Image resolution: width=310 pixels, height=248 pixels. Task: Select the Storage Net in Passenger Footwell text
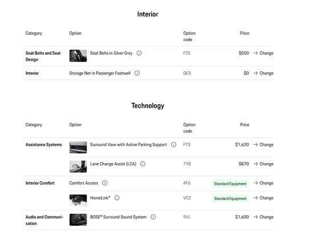(x=100, y=73)
